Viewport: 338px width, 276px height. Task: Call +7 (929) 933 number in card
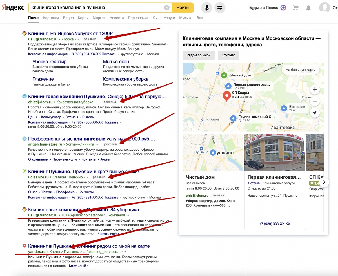coord(275,224)
